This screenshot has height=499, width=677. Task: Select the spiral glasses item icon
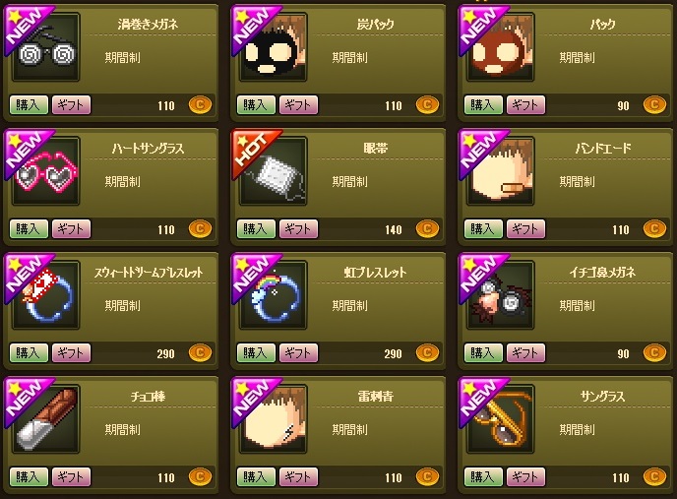click(46, 47)
